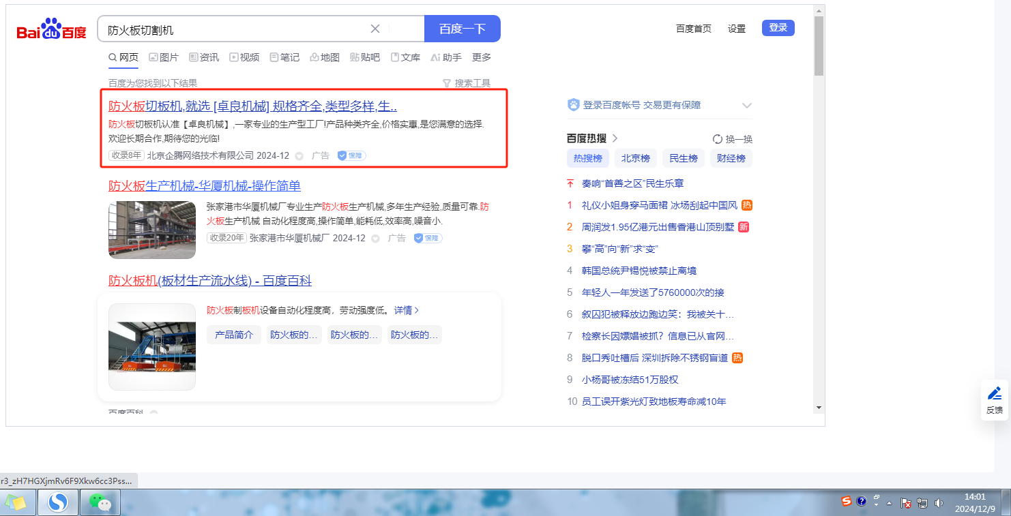
Task: Expand the arrow beside 北京企腾 2024-12
Action: click(299, 156)
